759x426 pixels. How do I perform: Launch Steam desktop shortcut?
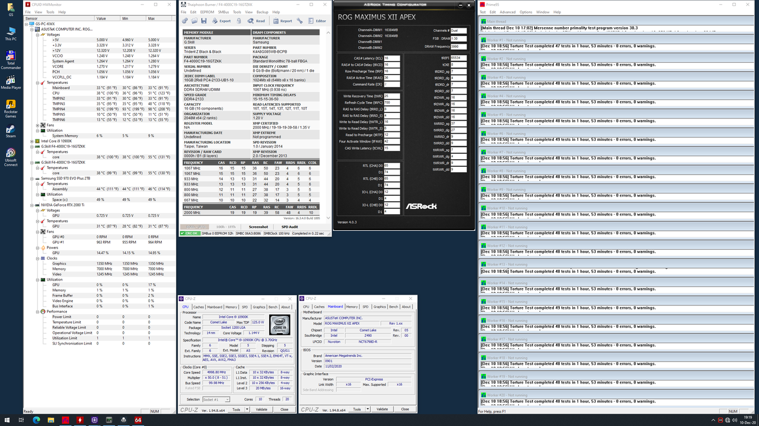(11, 130)
